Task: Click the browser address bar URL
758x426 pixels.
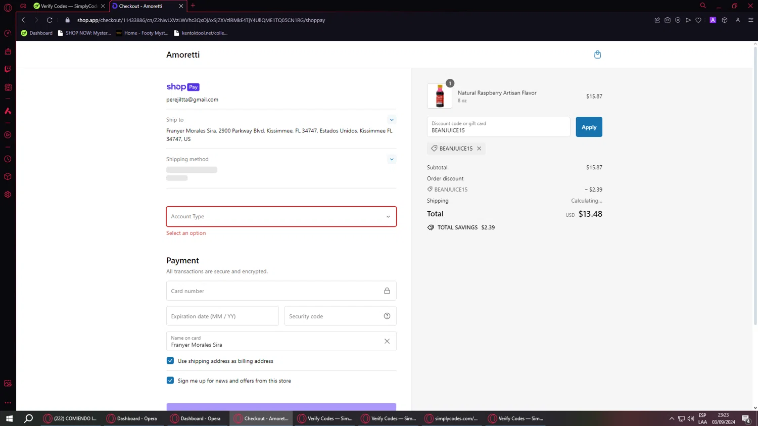Action: [x=201, y=20]
